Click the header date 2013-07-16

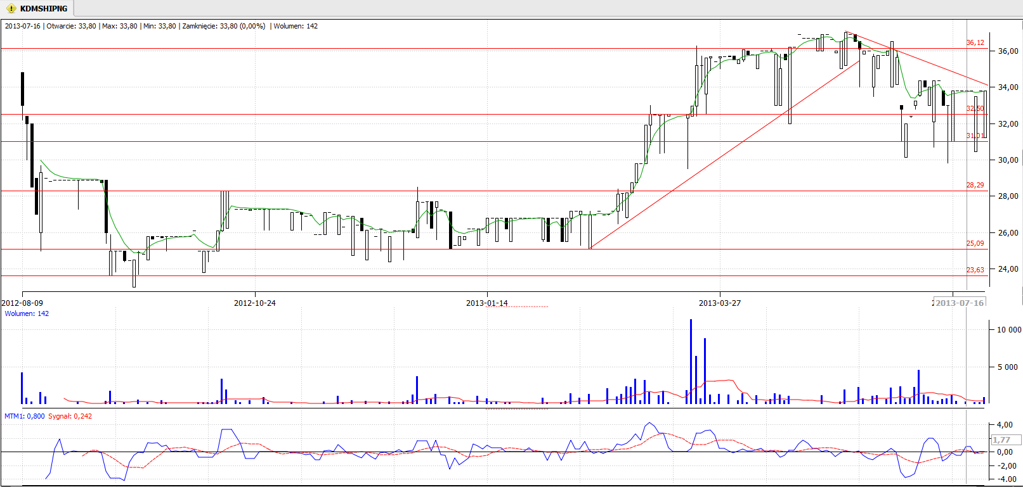[x=22, y=26]
